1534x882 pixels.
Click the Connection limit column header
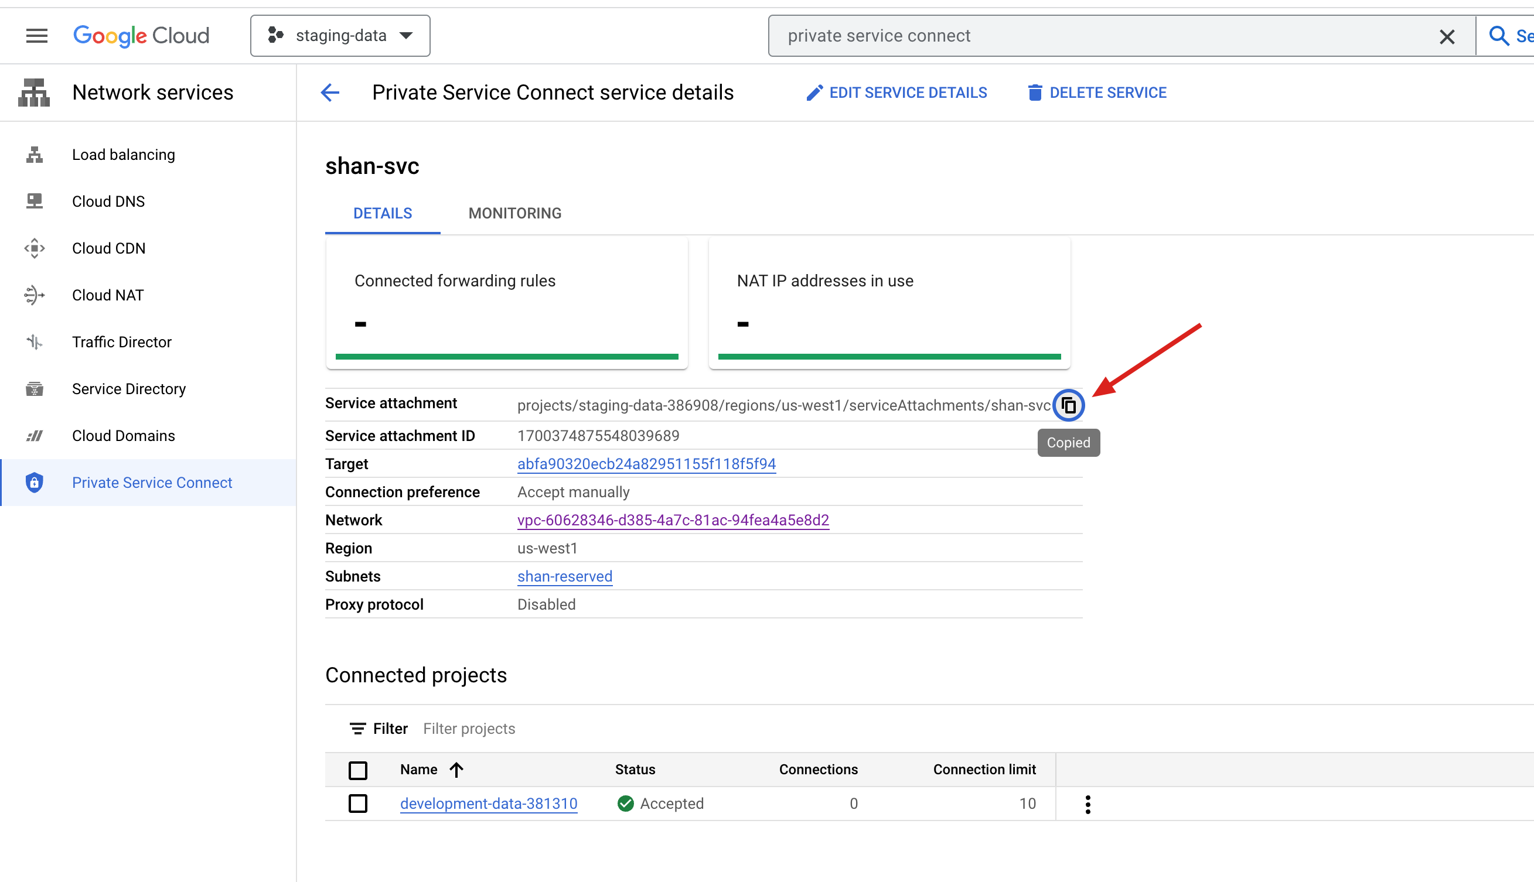pos(984,770)
